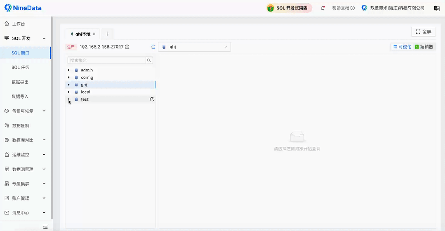This screenshot has height=231, width=445.
Task: Refresh the database list
Action: (x=153, y=47)
